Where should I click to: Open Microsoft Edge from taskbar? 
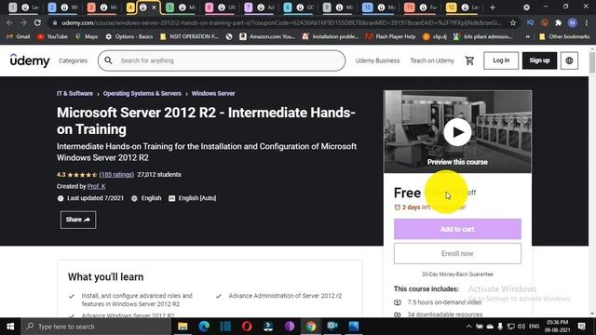(204, 327)
